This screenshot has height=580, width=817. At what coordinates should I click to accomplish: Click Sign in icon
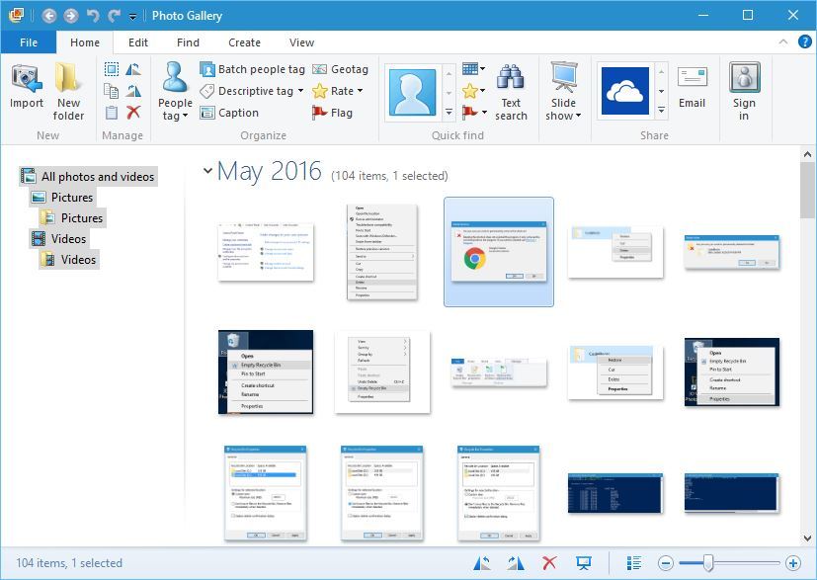point(744,77)
